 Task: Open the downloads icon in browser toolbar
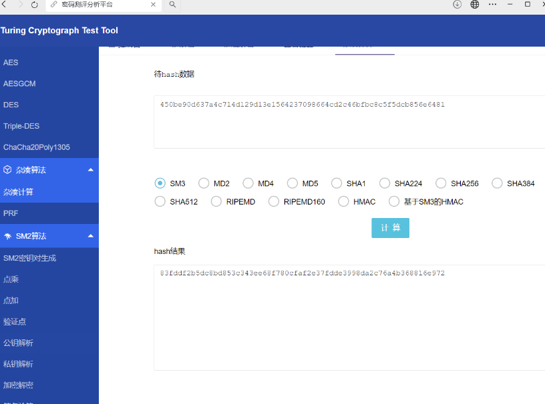(x=457, y=4)
